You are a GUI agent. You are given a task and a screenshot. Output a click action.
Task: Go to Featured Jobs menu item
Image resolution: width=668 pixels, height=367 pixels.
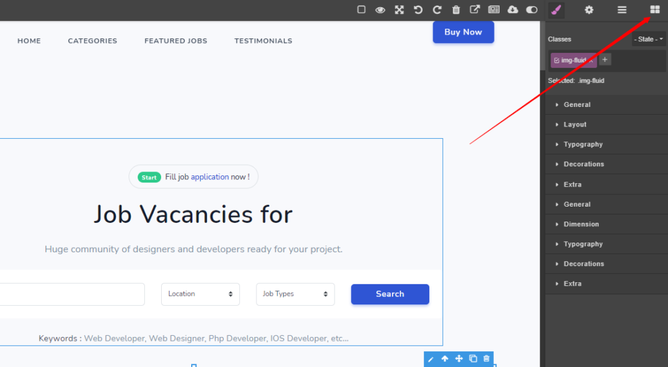pyautogui.click(x=175, y=41)
